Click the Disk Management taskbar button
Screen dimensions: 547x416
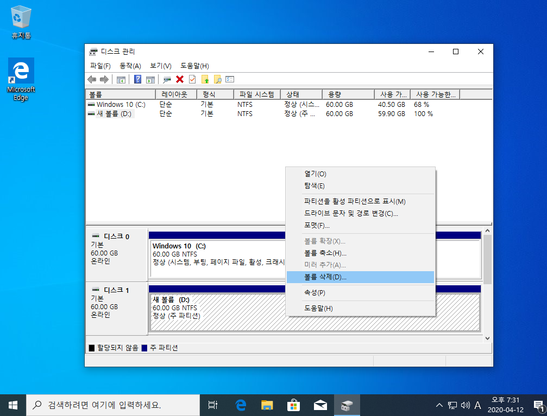[347, 405]
